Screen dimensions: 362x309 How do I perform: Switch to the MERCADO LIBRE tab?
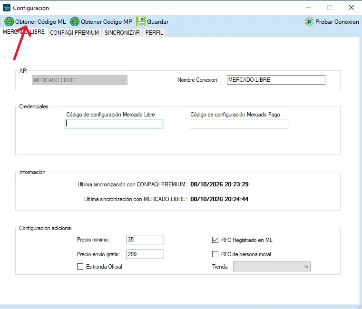(24, 32)
